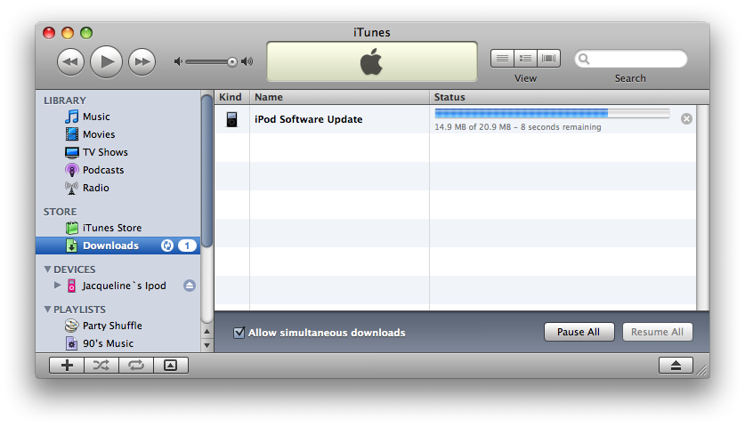Image resolution: width=745 pixels, height=427 pixels.
Task: Click the download progress bar
Action: click(552, 113)
